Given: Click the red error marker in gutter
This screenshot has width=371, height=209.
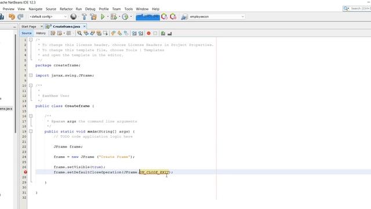Looking at the screenshot, I should click(26, 172).
